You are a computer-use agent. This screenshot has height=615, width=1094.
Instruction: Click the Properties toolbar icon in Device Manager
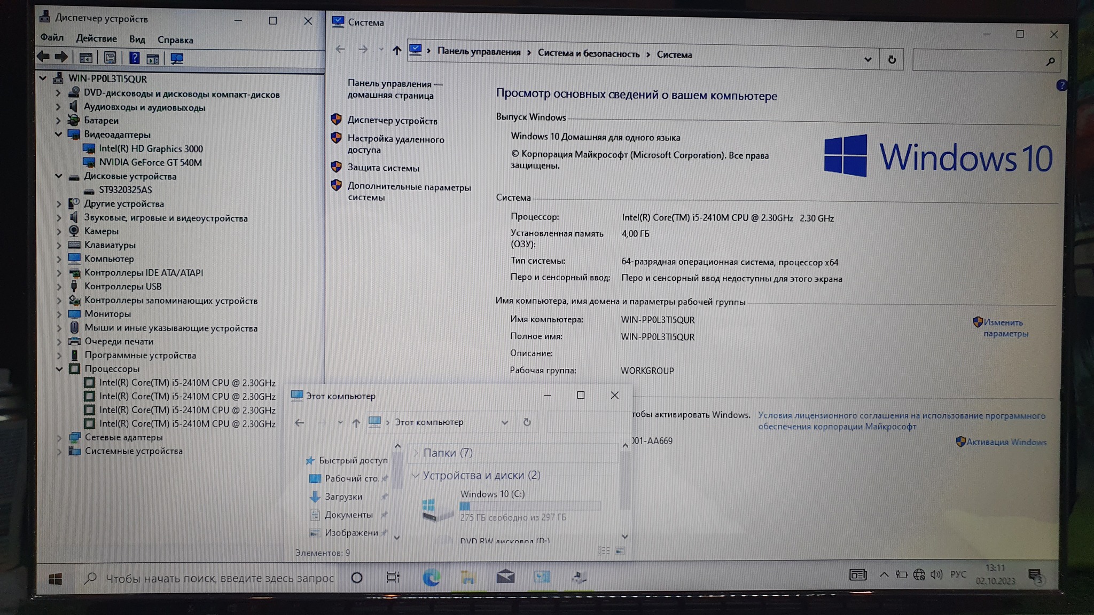tap(110, 58)
